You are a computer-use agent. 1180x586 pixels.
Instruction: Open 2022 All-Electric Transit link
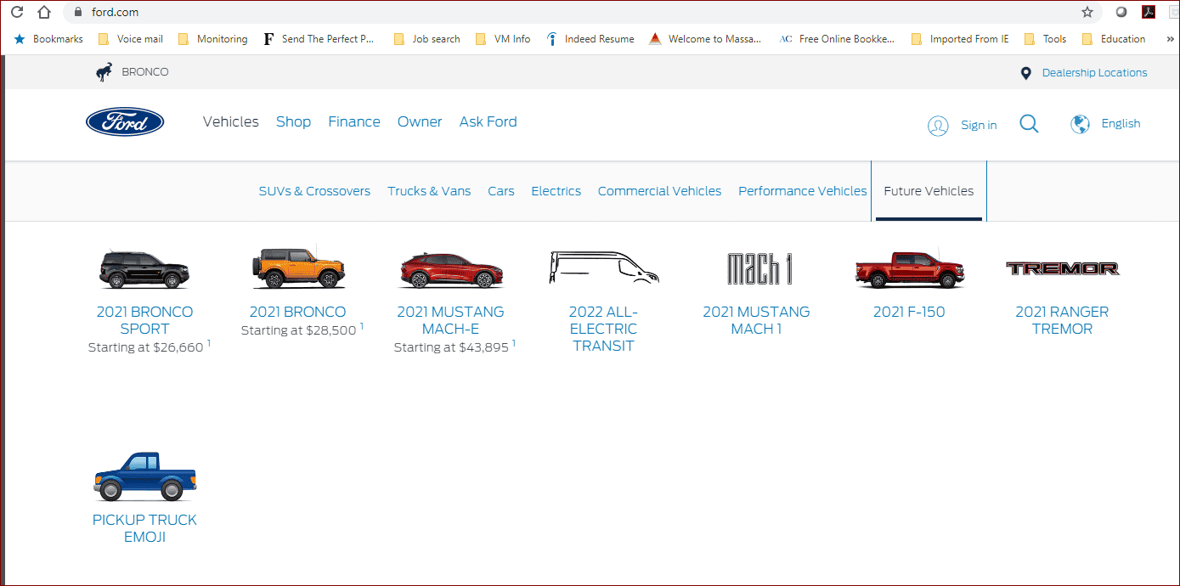(x=603, y=329)
